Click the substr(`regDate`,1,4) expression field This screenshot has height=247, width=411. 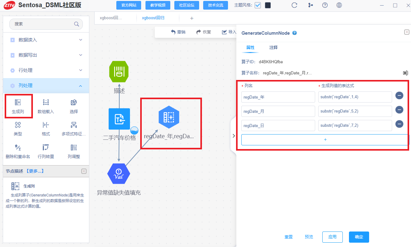click(355, 97)
